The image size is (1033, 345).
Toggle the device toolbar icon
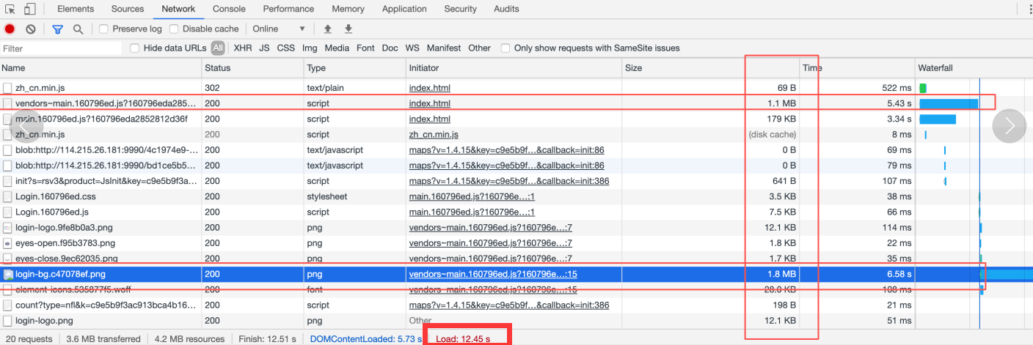pyautogui.click(x=30, y=9)
